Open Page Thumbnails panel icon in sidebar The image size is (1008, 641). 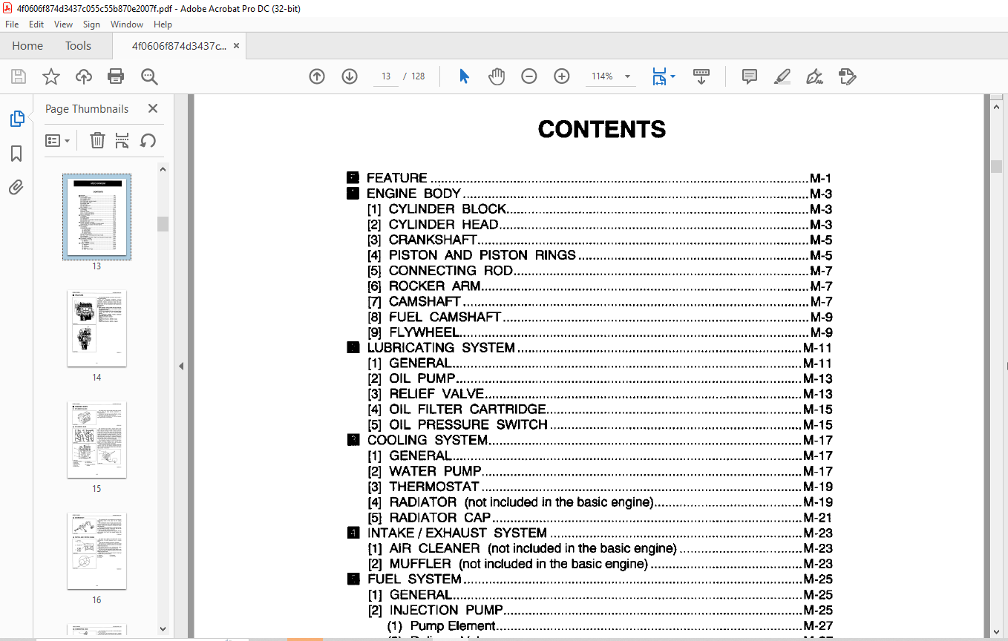tap(16, 119)
